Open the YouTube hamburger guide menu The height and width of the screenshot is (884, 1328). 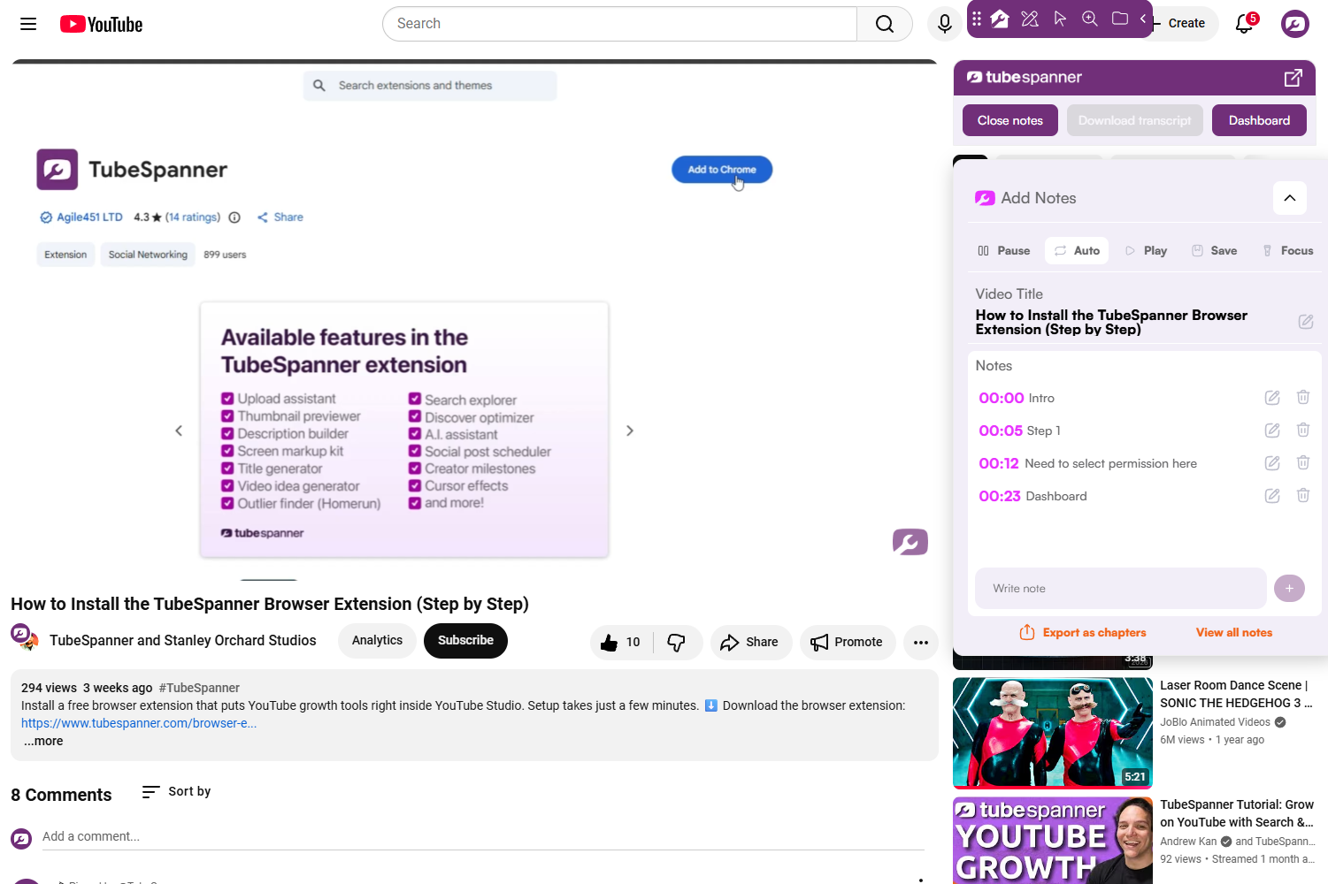point(28,24)
